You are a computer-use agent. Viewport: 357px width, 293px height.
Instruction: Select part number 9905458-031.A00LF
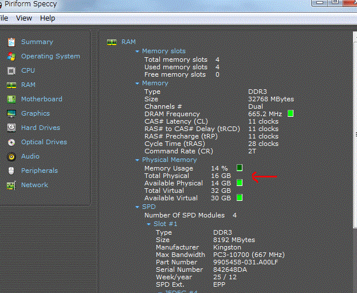(x=245, y=262)
